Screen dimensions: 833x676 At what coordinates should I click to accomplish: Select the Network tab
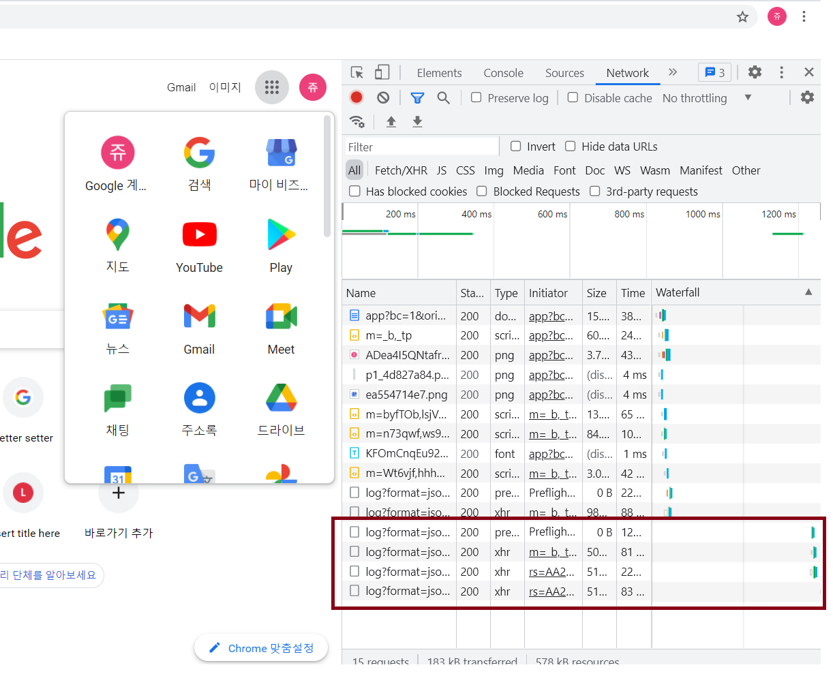(627, 73)
